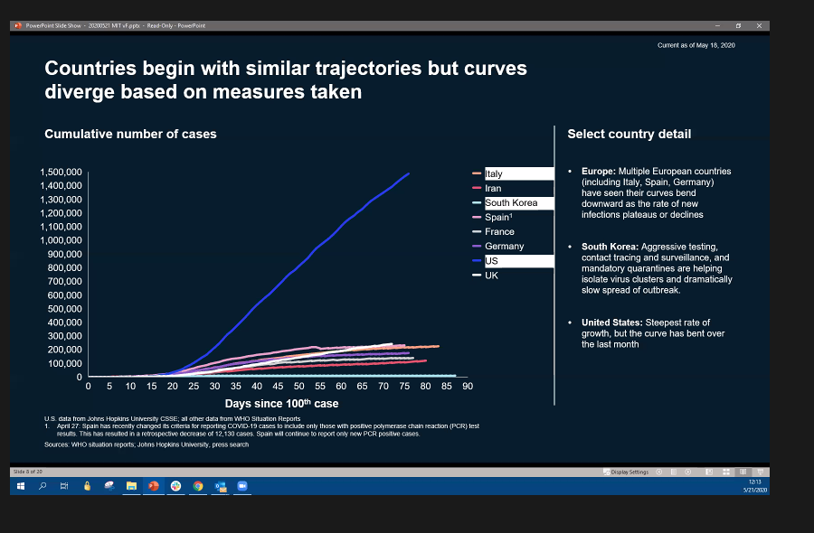Open Outlook from the taskbar
Viewport: 814px width, 533px height.
click(221, 486)
